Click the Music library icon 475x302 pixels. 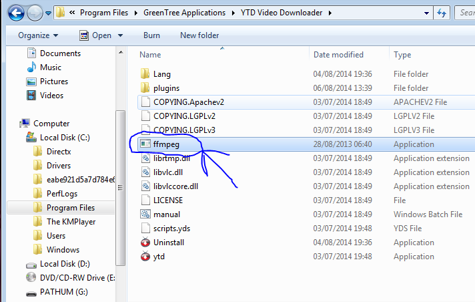tap(31, 67)
